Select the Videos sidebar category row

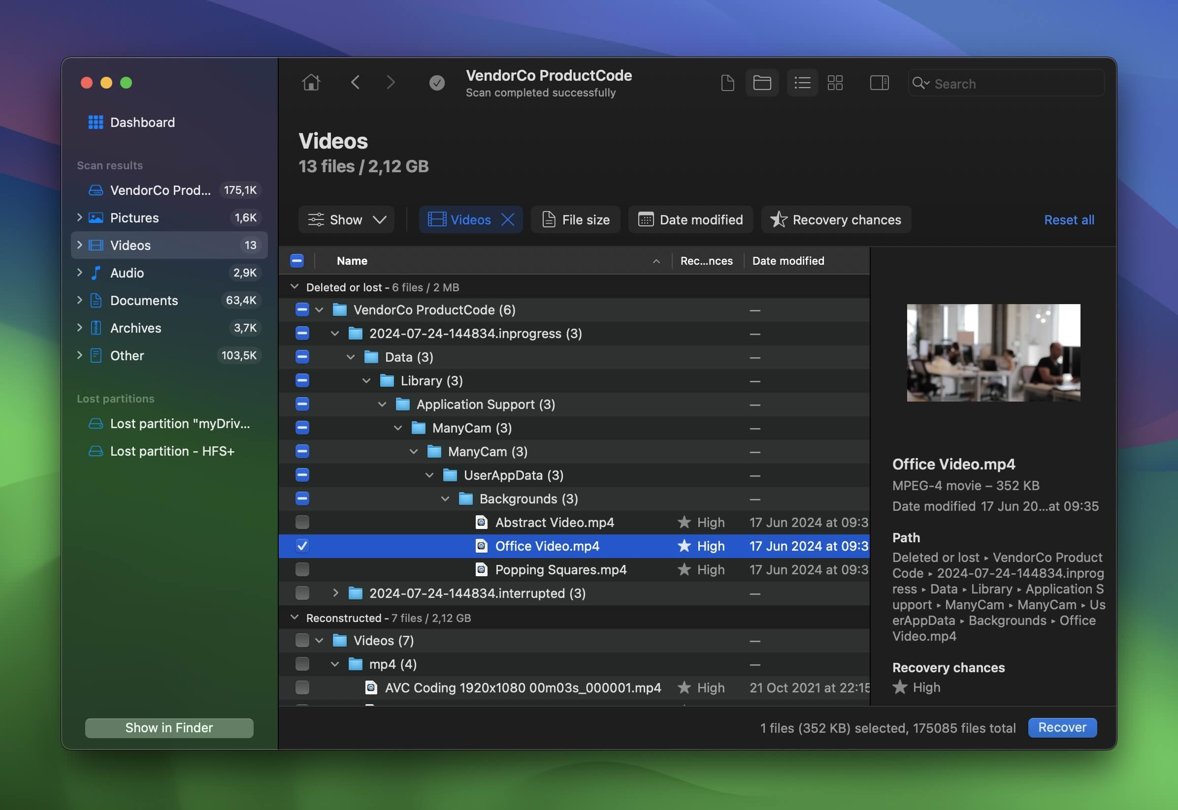click(x=169, y=245)
